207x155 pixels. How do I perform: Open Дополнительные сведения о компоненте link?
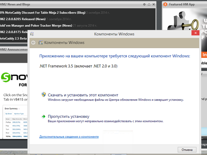(69, 137)
